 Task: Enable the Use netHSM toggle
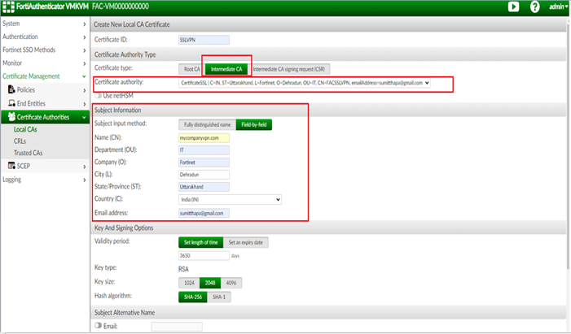tap(99, 96)
